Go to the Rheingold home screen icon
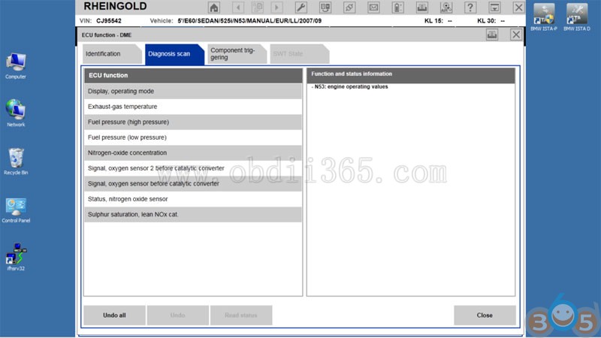 coord(214,8)
